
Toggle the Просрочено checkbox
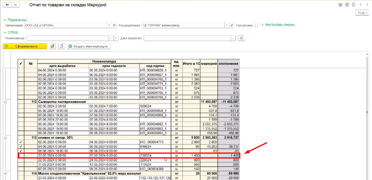pyautogui.click(x=256, y=26)
